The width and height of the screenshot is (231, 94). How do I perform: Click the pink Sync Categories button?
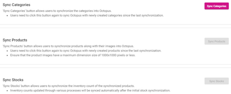pyautogui.click(x=216, y=6)
